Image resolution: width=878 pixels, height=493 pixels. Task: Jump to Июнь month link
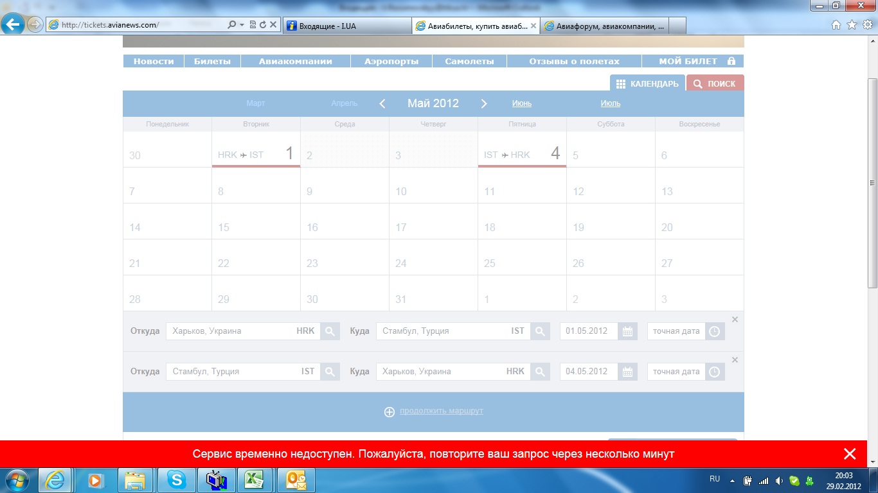coord(521,103)
